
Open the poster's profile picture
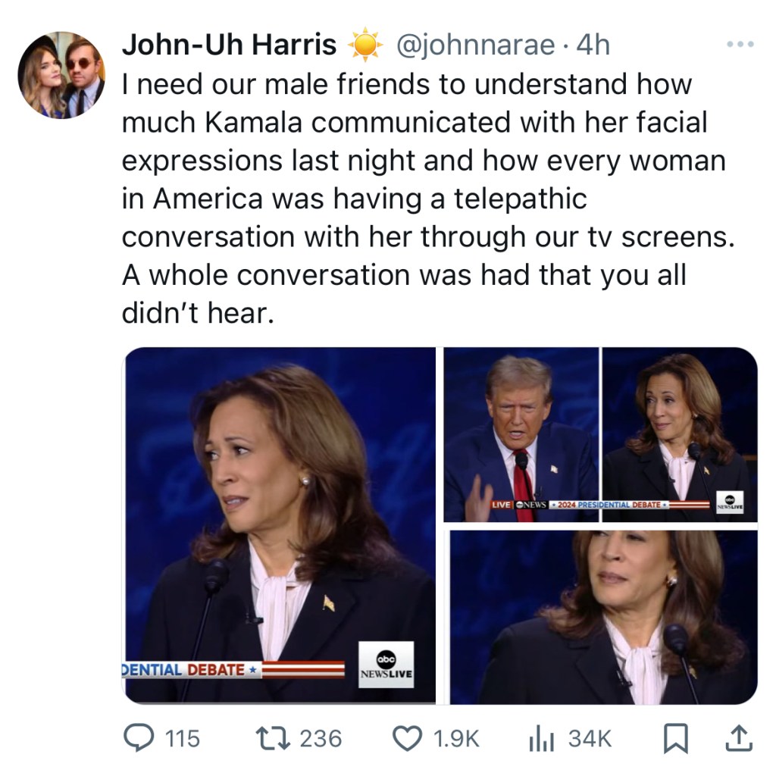click(x=61, y=75)
